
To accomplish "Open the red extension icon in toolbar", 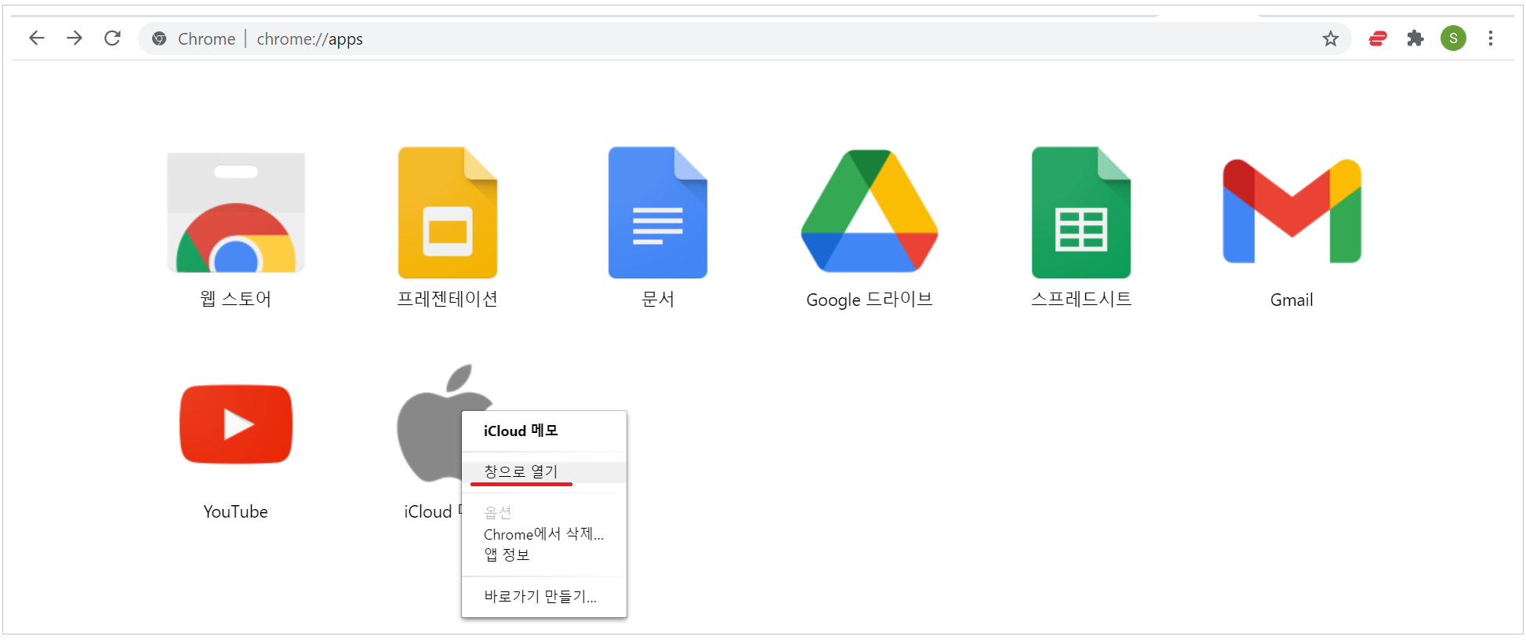I will click(x=1378, y=38).
